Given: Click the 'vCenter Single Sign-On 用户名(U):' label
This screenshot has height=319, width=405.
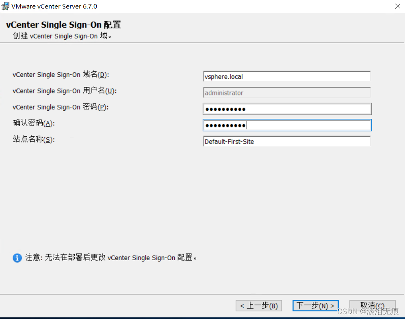Looking at the screenshot, I should [x=65, y=91].
